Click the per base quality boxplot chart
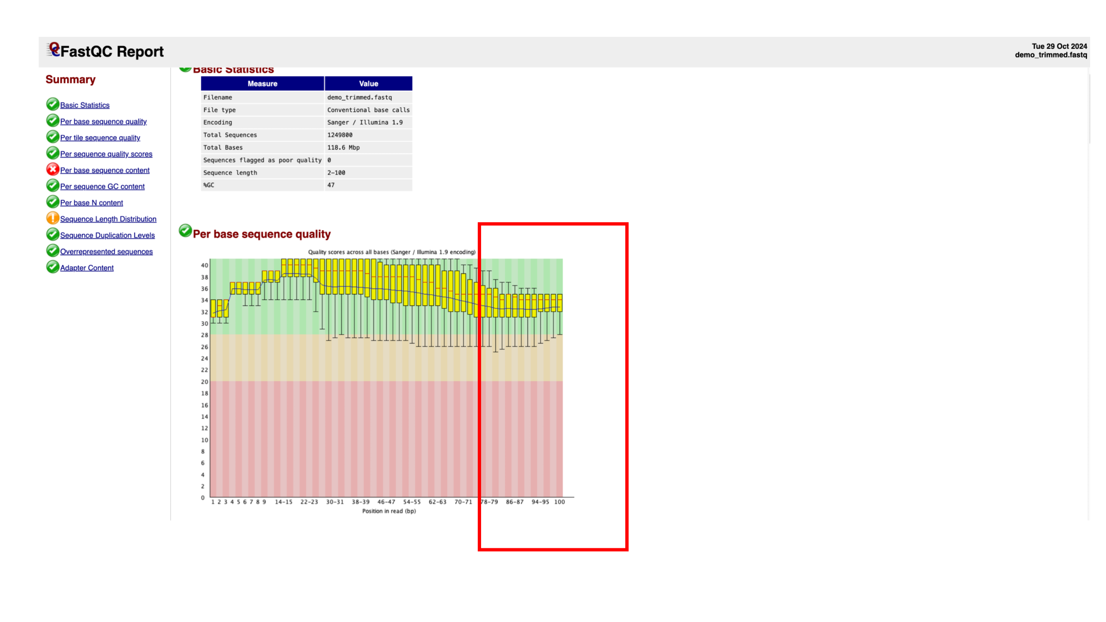Screen dimensions: 1106x622 point(386,378)
